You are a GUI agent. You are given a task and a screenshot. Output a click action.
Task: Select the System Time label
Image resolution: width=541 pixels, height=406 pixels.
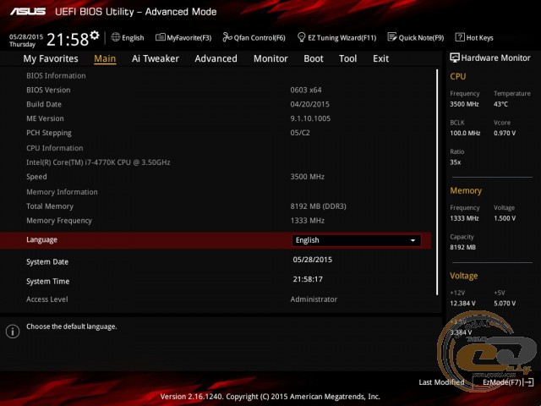click(48, 282)
